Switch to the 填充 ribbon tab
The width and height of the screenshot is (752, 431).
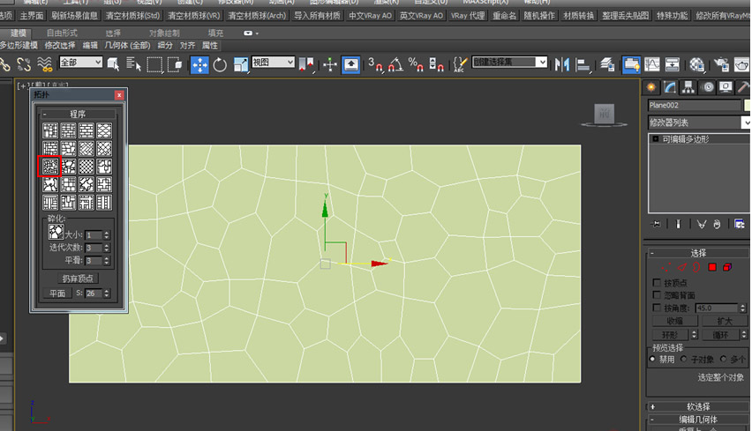[215, 33]
